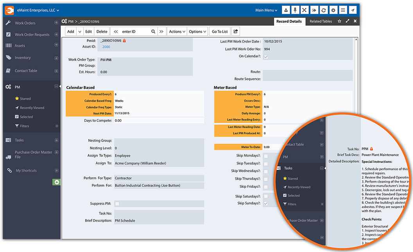Click the eMaint orange logo
Viewport: 413px width, 252px height.
tap(9, 10)
